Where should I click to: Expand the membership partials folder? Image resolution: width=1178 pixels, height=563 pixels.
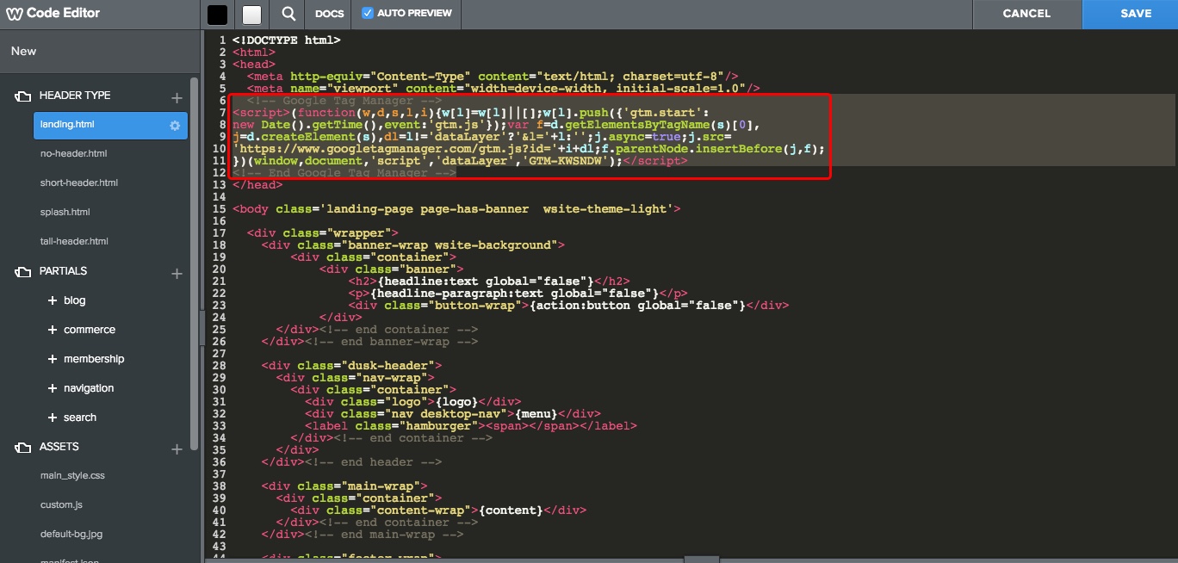point(53,359)
